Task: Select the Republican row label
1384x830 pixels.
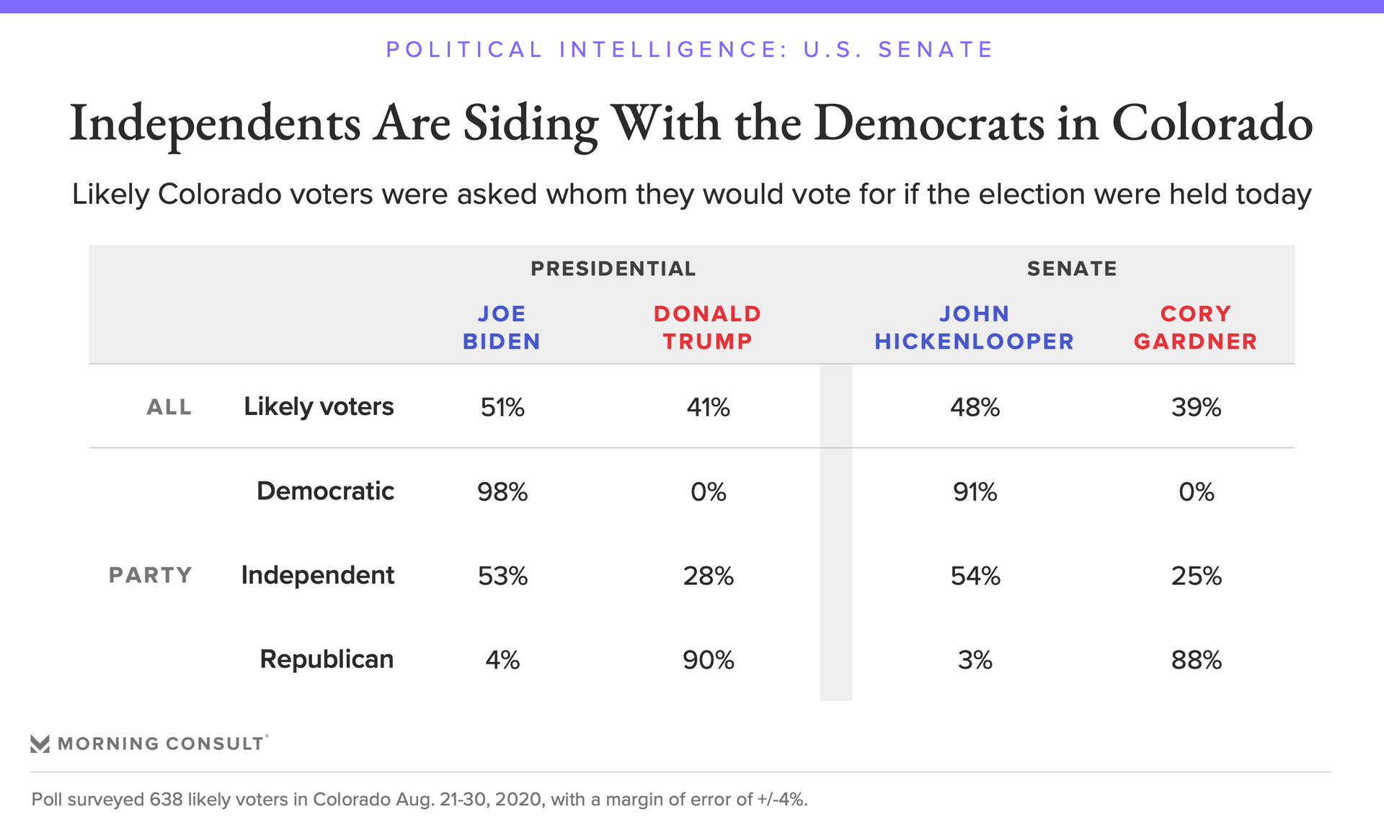Action: (x=327, y=659)
